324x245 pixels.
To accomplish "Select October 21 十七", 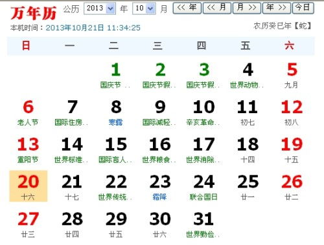I will pyautogui.click(x=72, y=187).
